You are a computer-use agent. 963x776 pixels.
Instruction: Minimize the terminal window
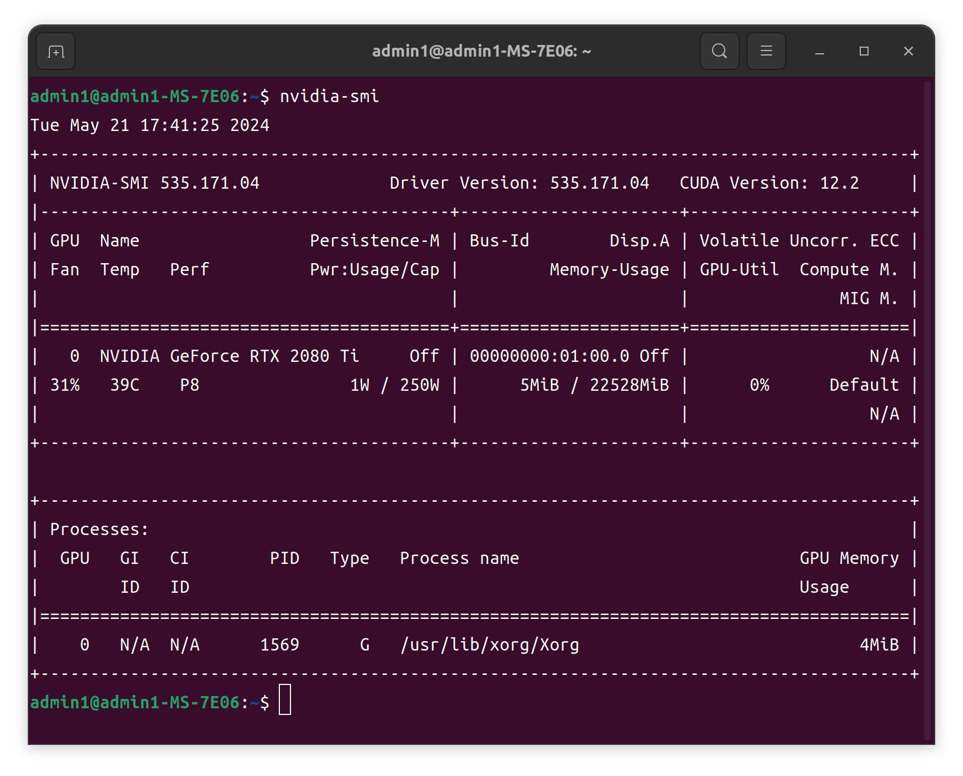(819, 52)
